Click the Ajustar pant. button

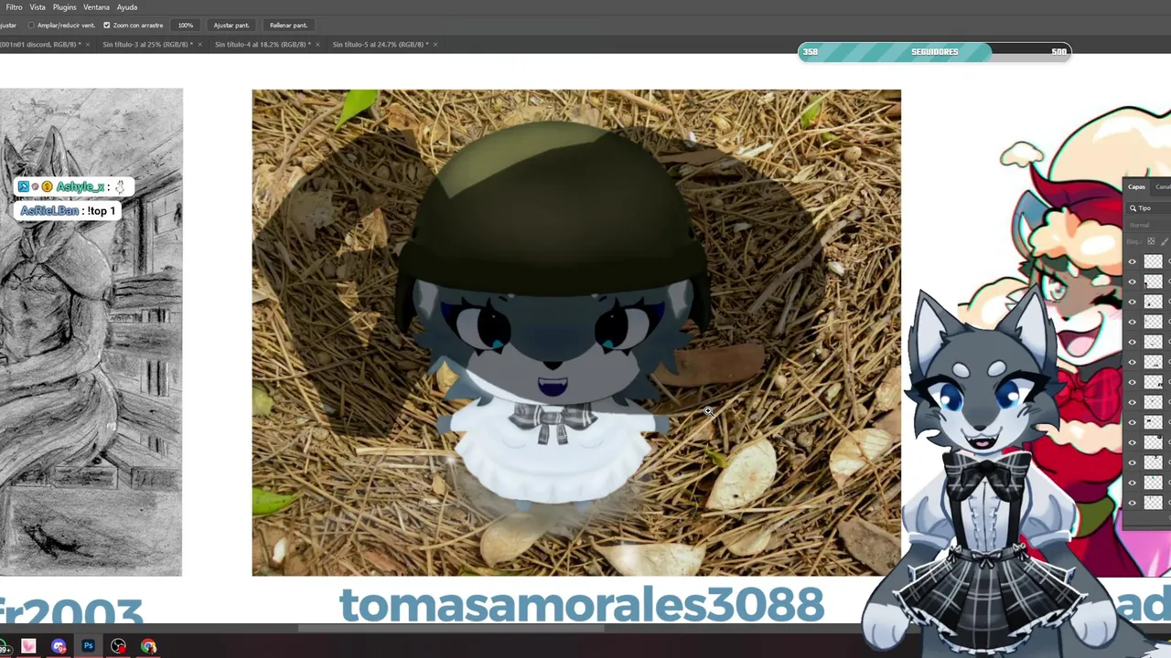coord(231,26)
